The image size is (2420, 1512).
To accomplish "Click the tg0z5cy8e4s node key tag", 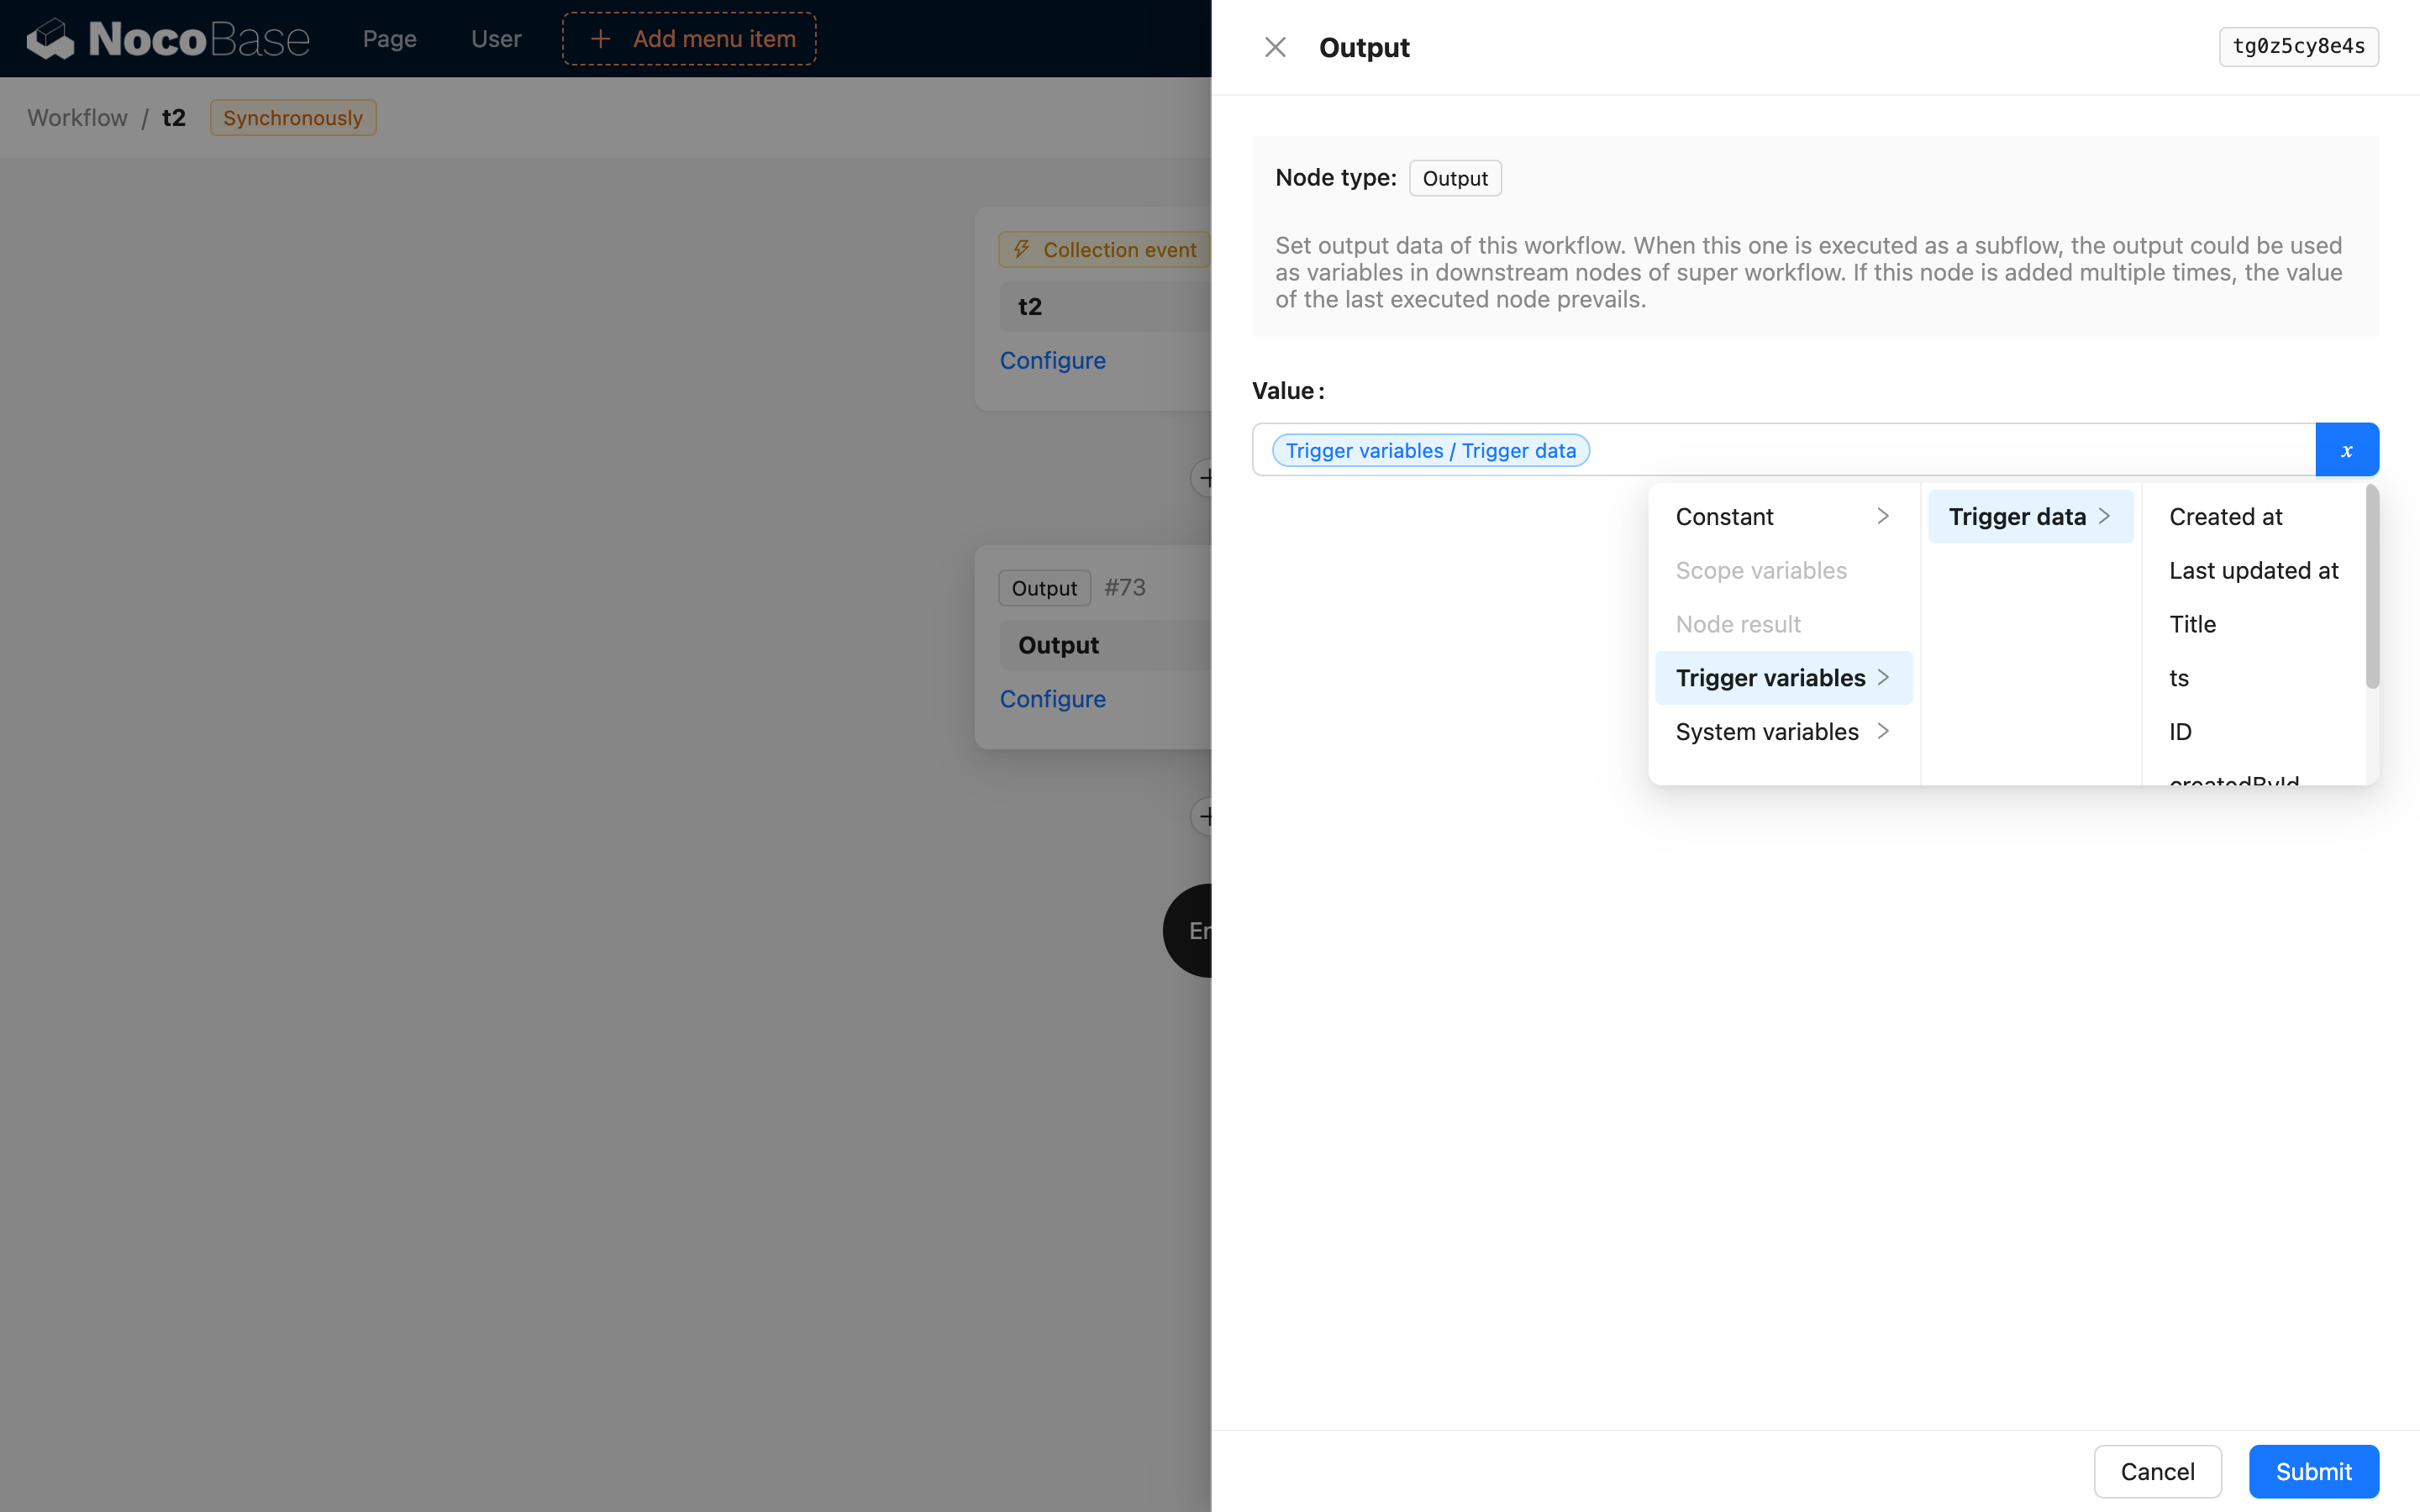I will pos(2298,46).
